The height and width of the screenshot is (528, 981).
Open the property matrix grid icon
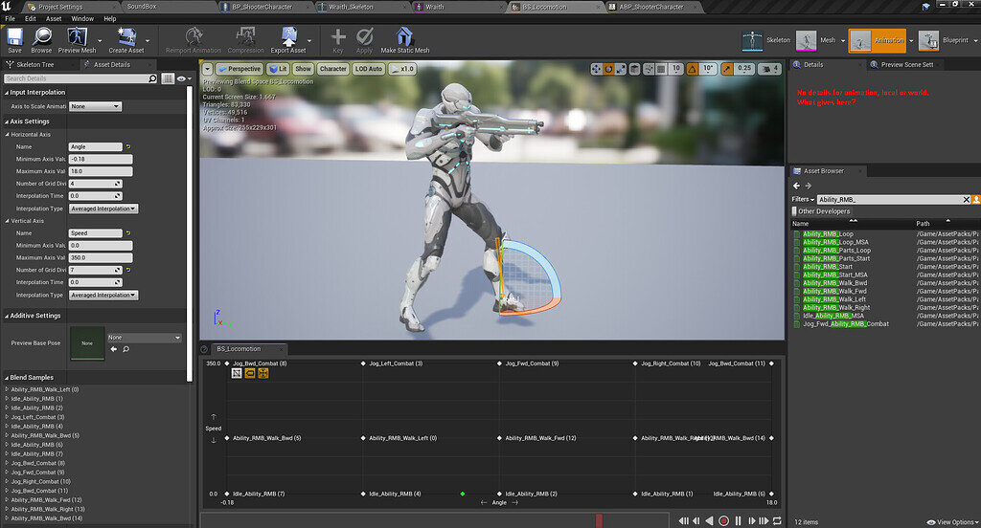point(168,78)
